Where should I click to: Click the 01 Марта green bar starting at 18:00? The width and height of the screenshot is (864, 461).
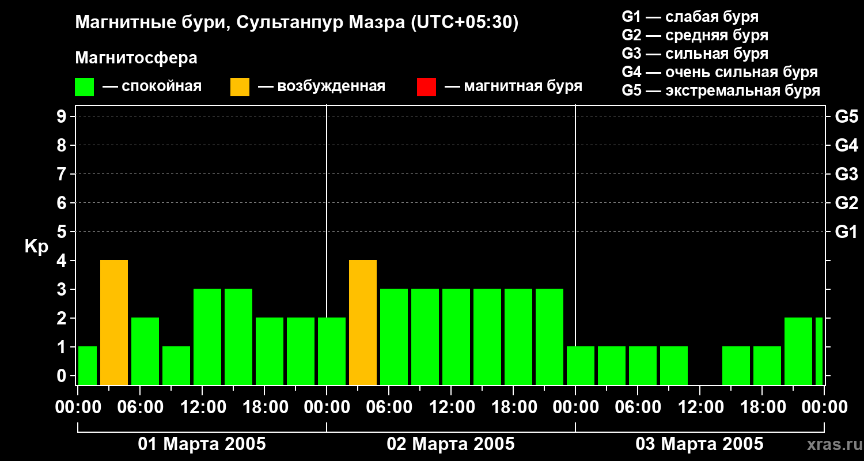(x=270, y=352)
